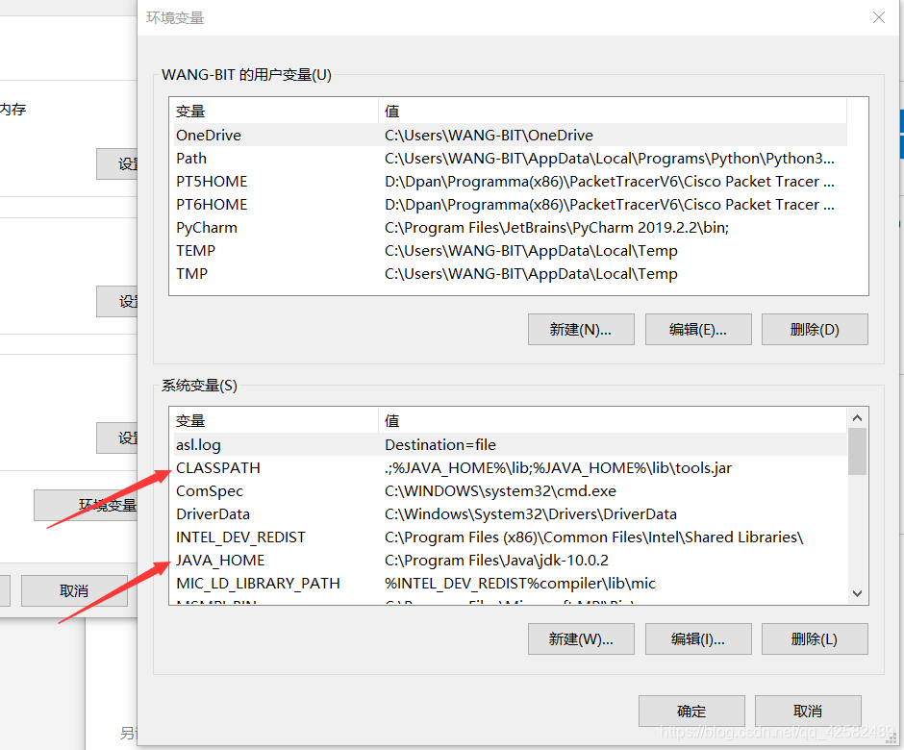Click 编辑(E)... under user variables

coord(698,329)
